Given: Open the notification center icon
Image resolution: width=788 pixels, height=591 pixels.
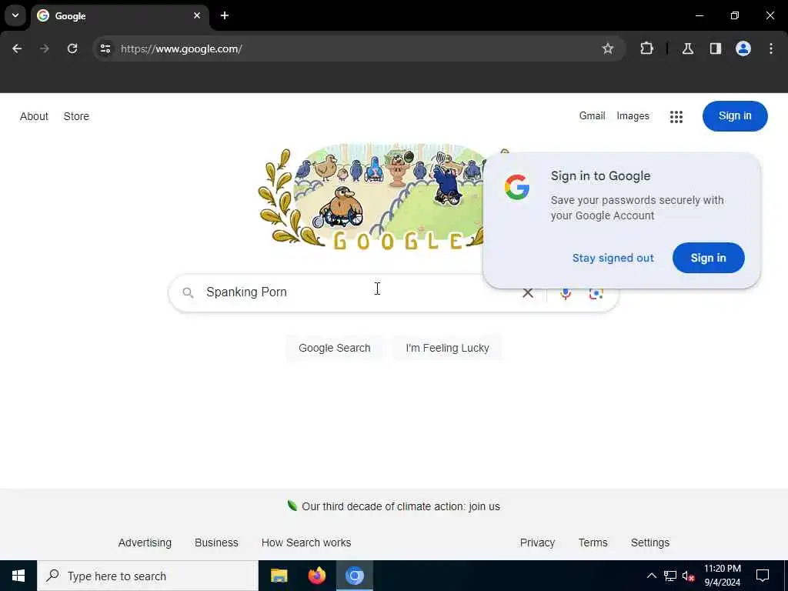Looking at the screenshot, I should coord(763,576).
